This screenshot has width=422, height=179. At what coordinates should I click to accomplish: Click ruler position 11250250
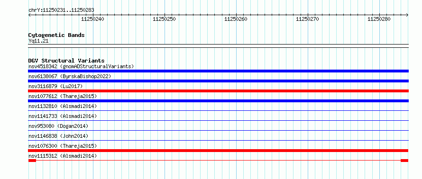[164, 19]
